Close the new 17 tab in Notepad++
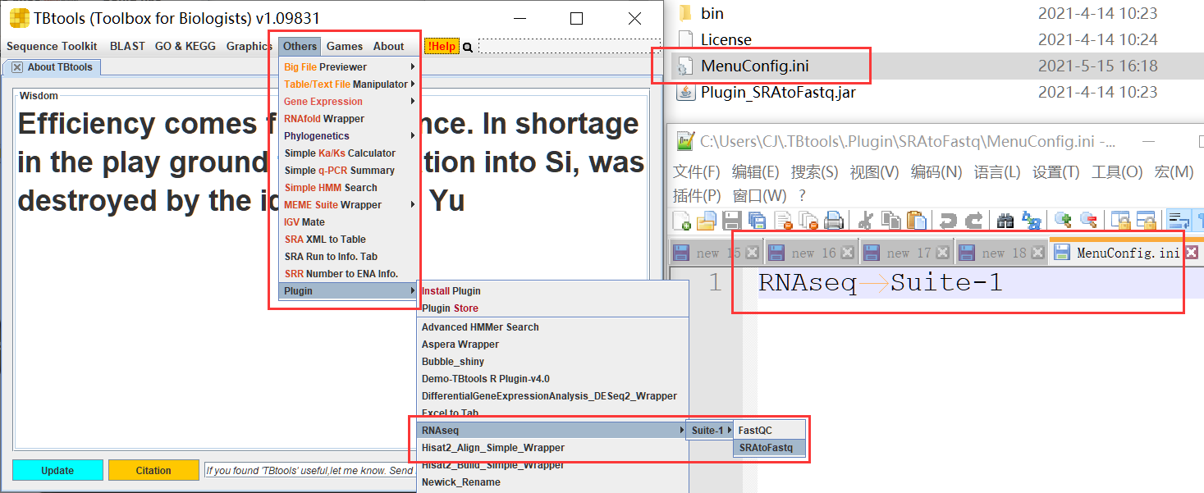 click(942, 253)
